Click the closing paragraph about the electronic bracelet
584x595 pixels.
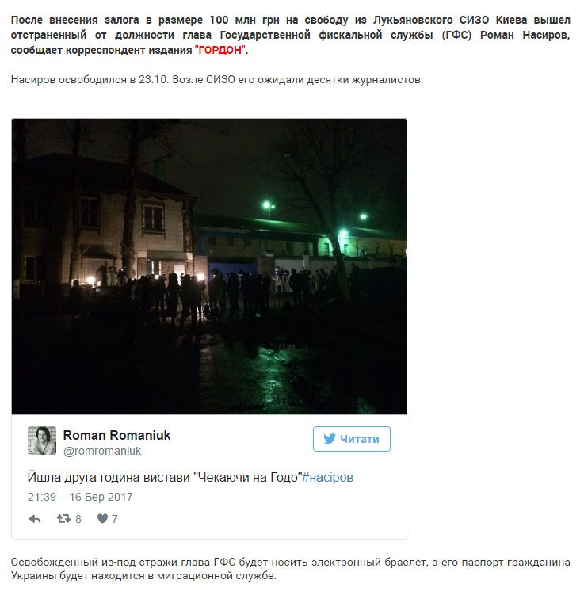click(290, 568)
